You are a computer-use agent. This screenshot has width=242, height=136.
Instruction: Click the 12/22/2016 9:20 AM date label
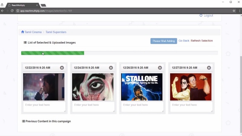(38, 68)
